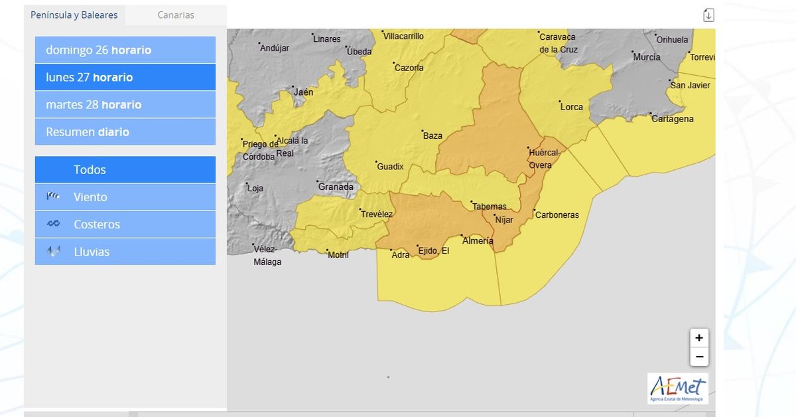Select lunes 27 horario forecast

[125, 77]
